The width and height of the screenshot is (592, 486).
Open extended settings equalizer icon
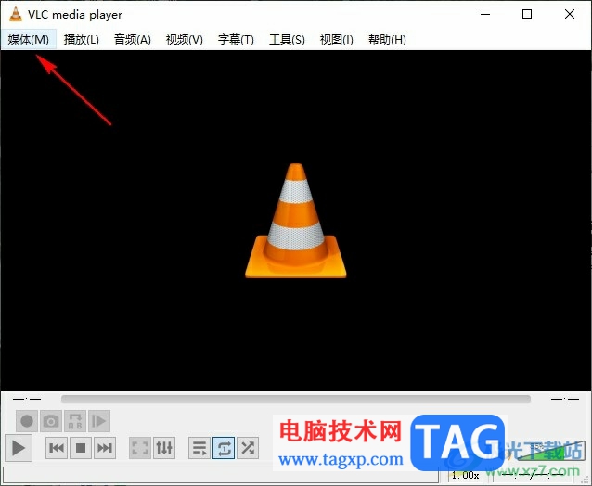point(164,448)
